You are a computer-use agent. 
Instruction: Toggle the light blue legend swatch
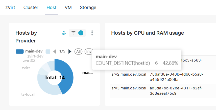click(48, 51)
